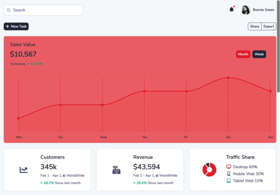Click the New Task button

(16, 26)
